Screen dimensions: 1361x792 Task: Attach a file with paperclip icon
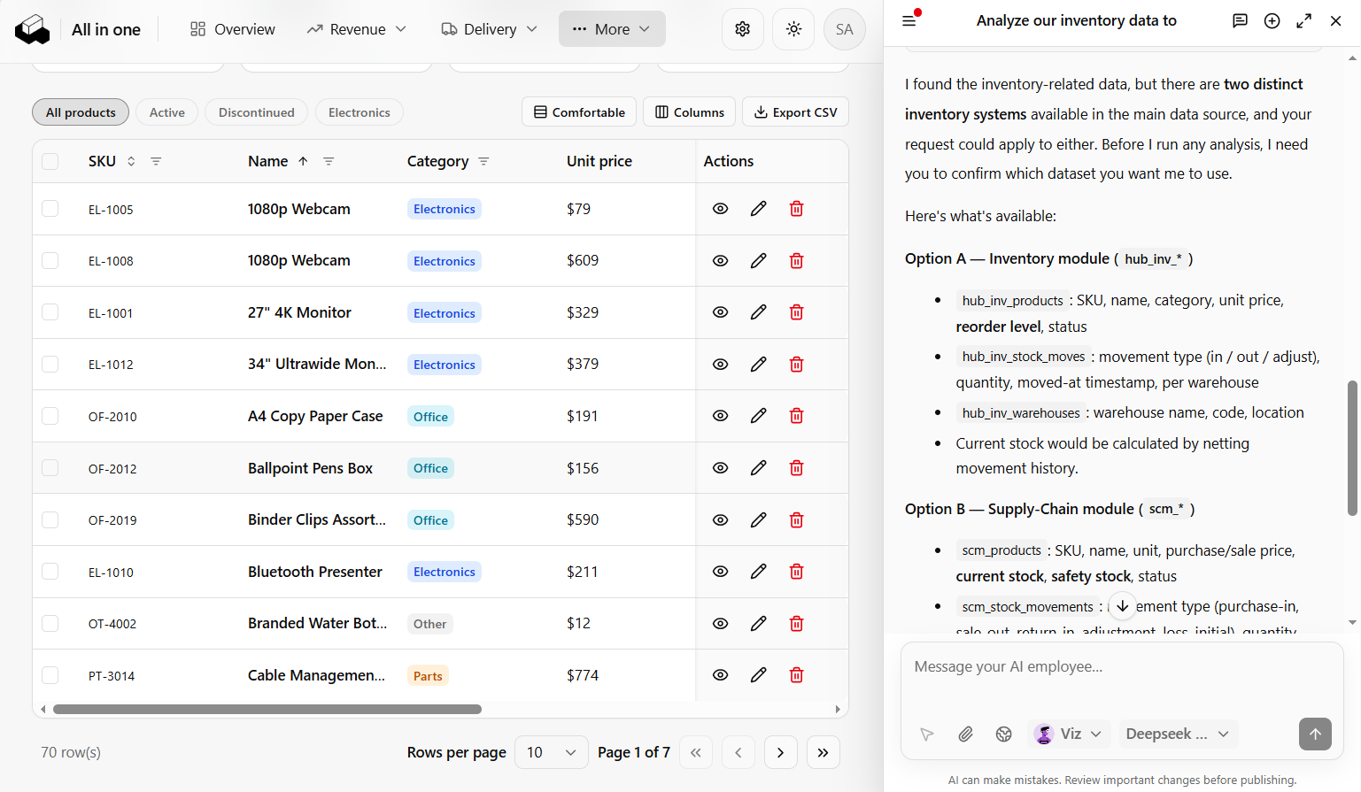965,734
